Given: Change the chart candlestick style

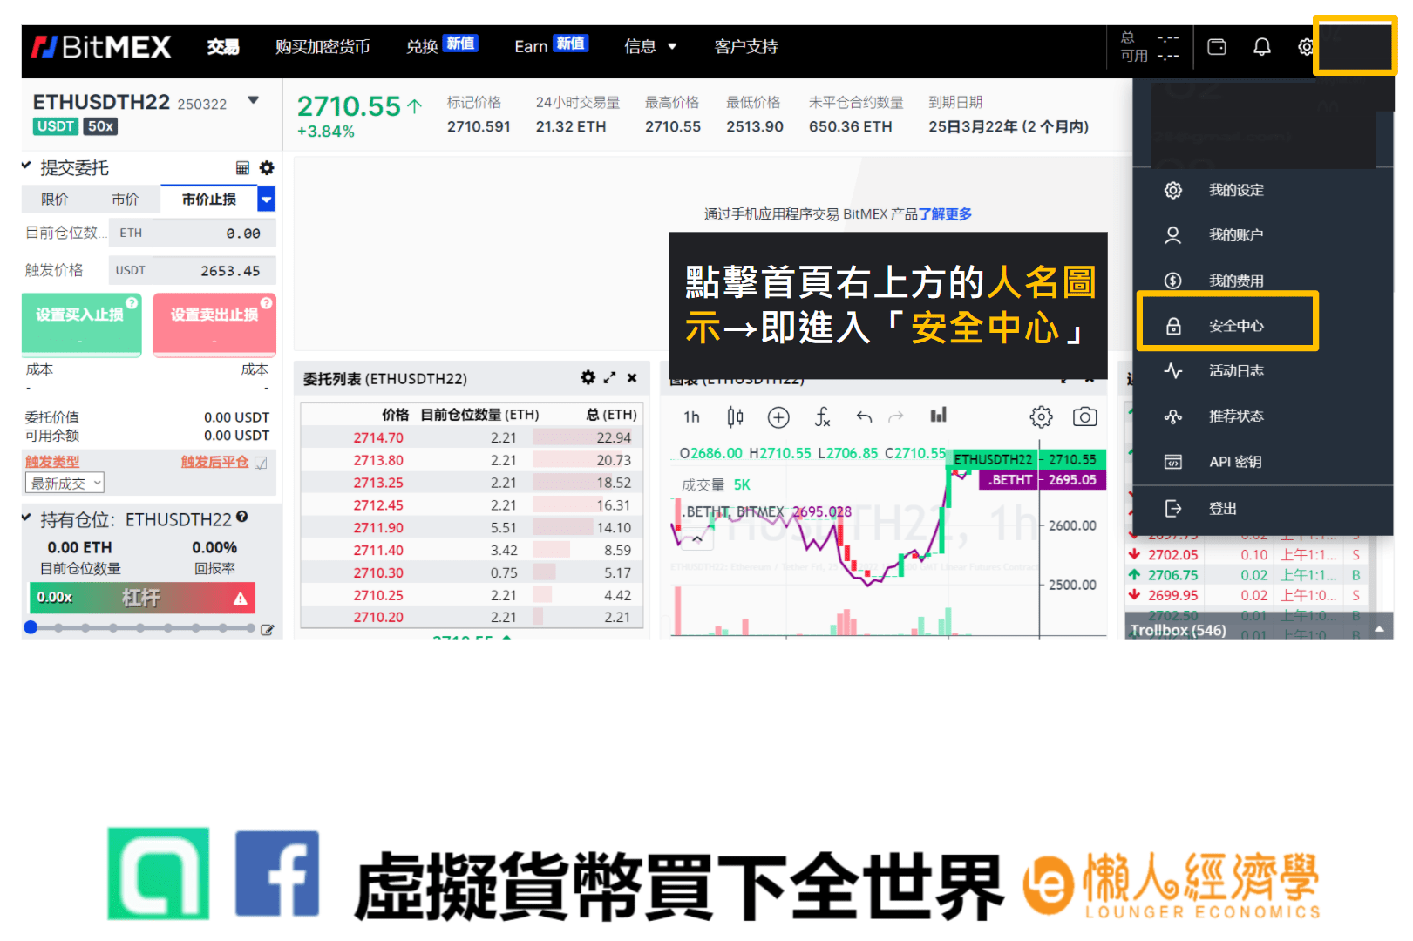Looking at the screenshot, I should (x=735, y=417).
